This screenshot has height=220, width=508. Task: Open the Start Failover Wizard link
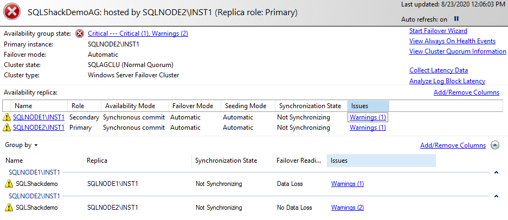tap(438, 31)
